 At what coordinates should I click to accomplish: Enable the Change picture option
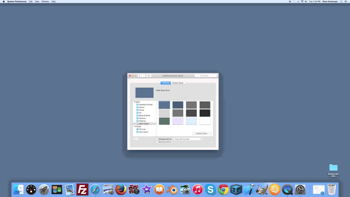pos(157,139)
